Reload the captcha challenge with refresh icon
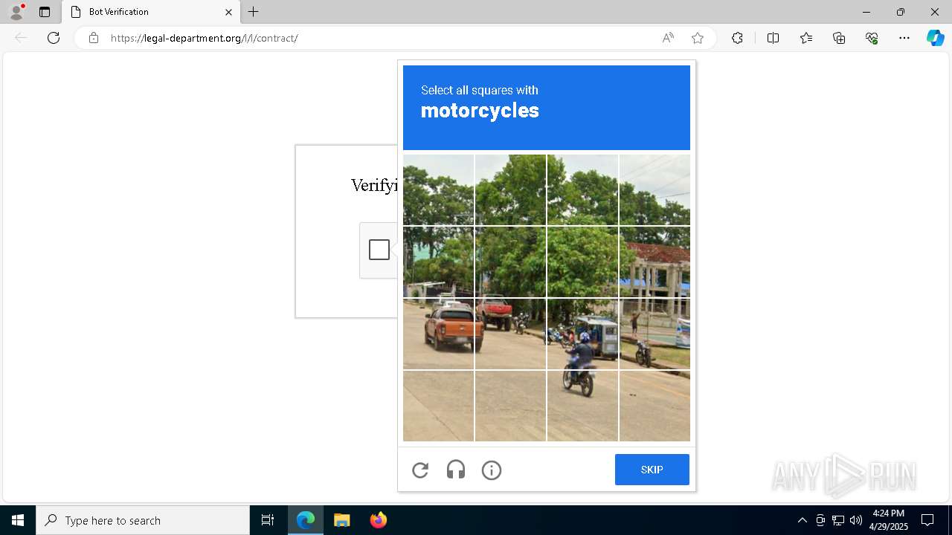 pos(420,470)
